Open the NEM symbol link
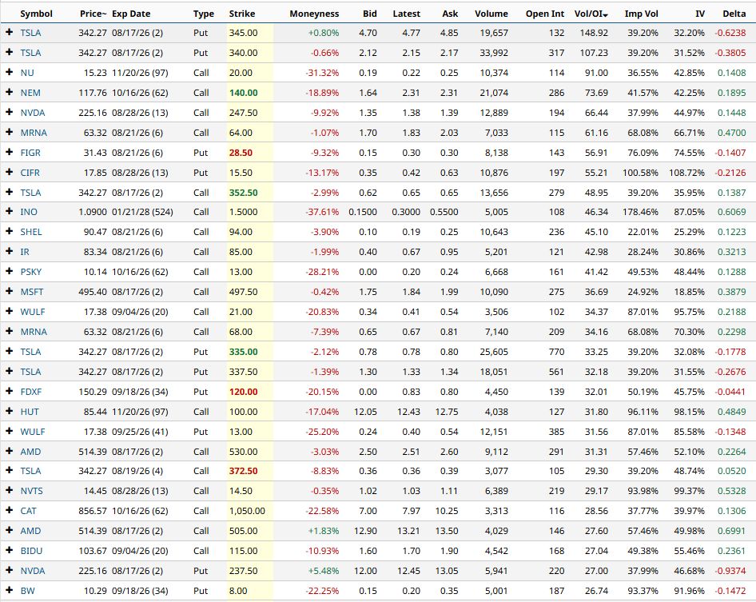The image size is (756, 602). [30, 93]
